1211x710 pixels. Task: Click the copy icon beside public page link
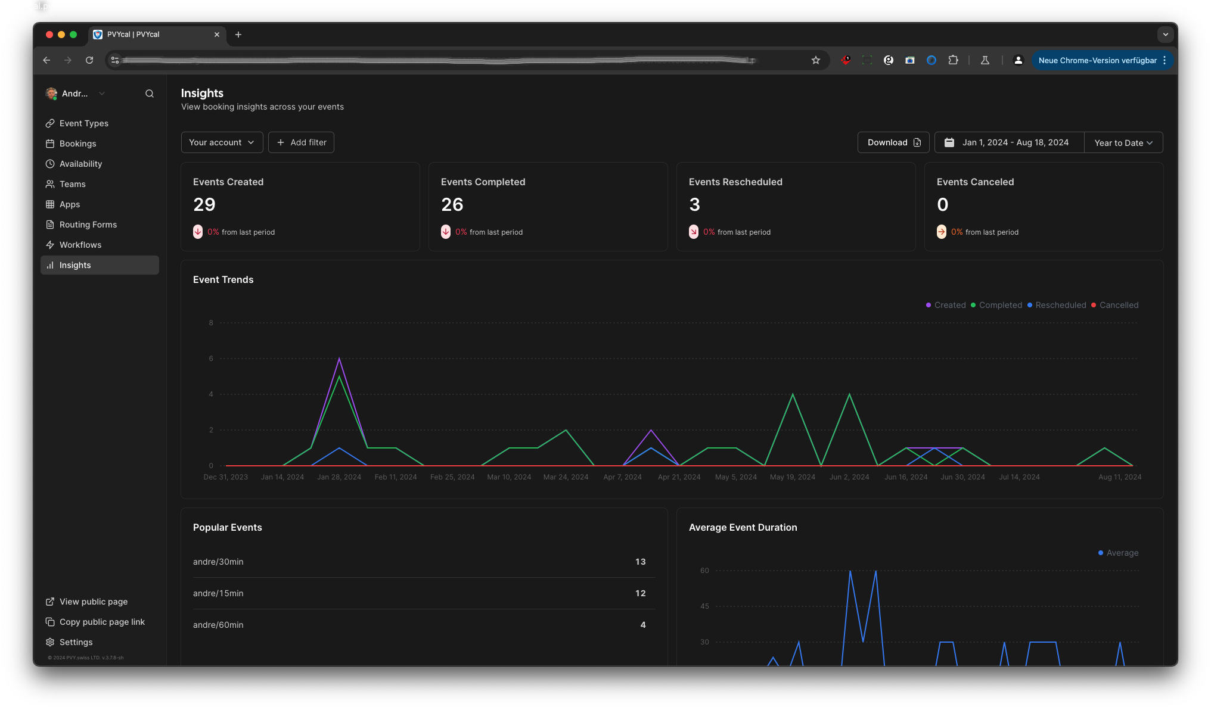[x=50, y=622]
